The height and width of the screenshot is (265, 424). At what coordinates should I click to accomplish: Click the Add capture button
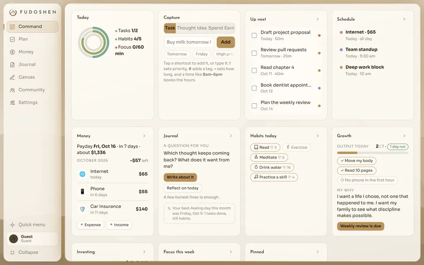click(226, 42)
